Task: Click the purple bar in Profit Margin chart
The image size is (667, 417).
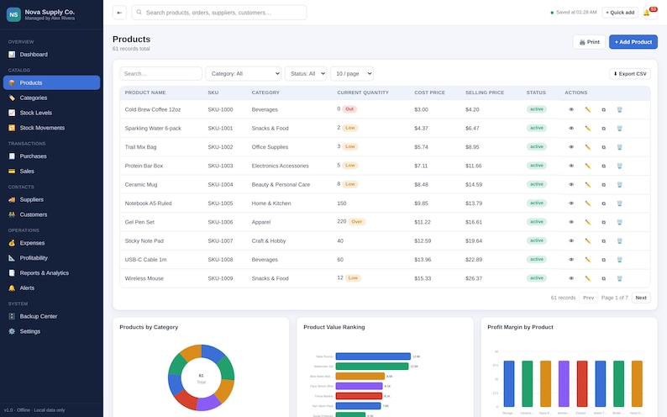Action: click(564, 384)
